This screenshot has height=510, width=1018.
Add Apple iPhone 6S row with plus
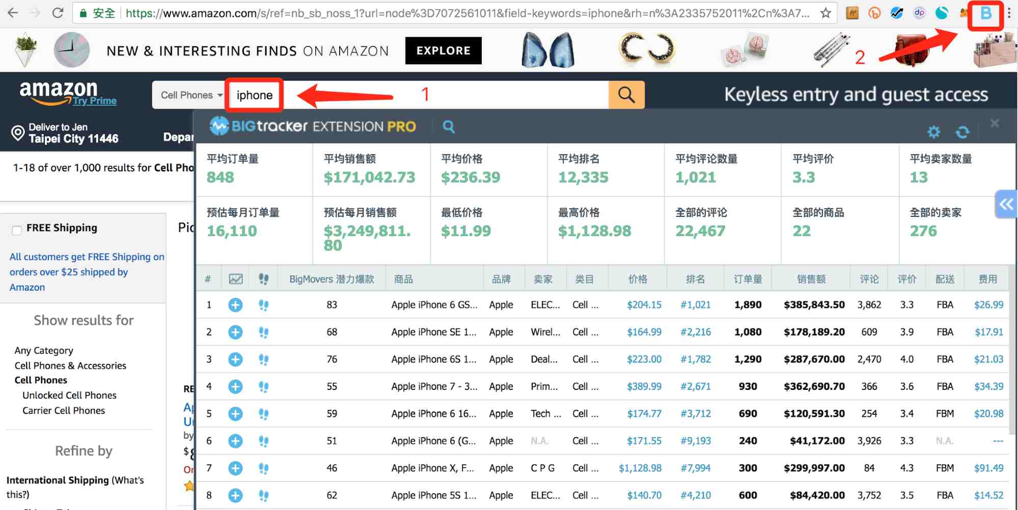(x=235, y=359)
